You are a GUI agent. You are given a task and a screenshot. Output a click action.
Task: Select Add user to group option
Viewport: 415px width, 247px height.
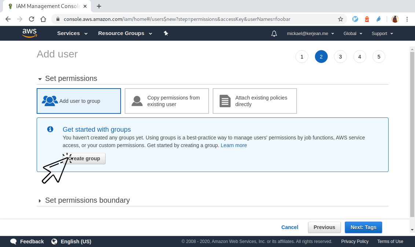[x=79, y=101]
